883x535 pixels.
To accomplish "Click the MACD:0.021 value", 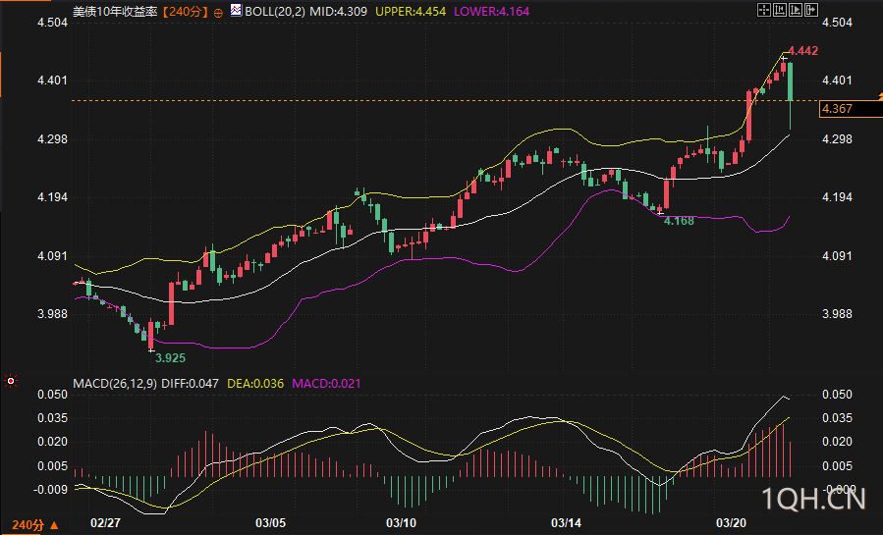I will [326, 384].
